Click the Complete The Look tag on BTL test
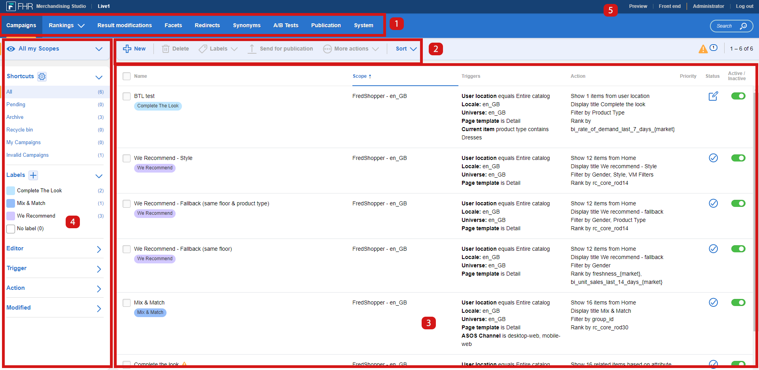 pos(158,106)
